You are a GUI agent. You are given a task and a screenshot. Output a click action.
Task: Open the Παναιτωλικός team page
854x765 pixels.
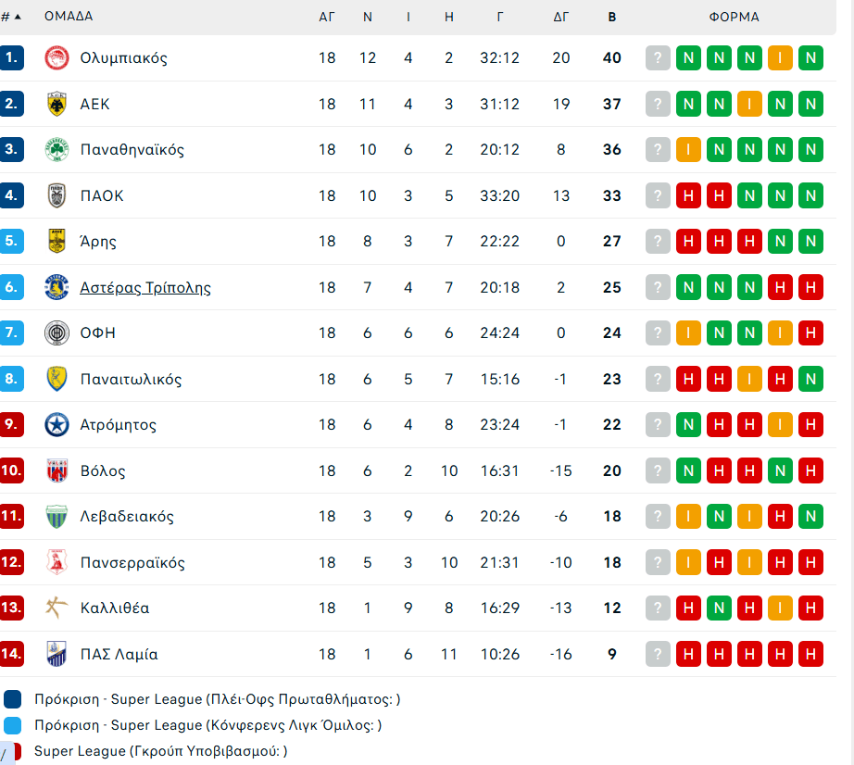tap(131, 380)
